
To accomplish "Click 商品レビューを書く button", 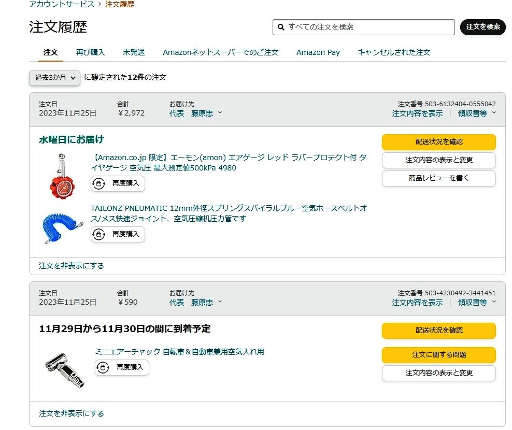I will [439, 178].
